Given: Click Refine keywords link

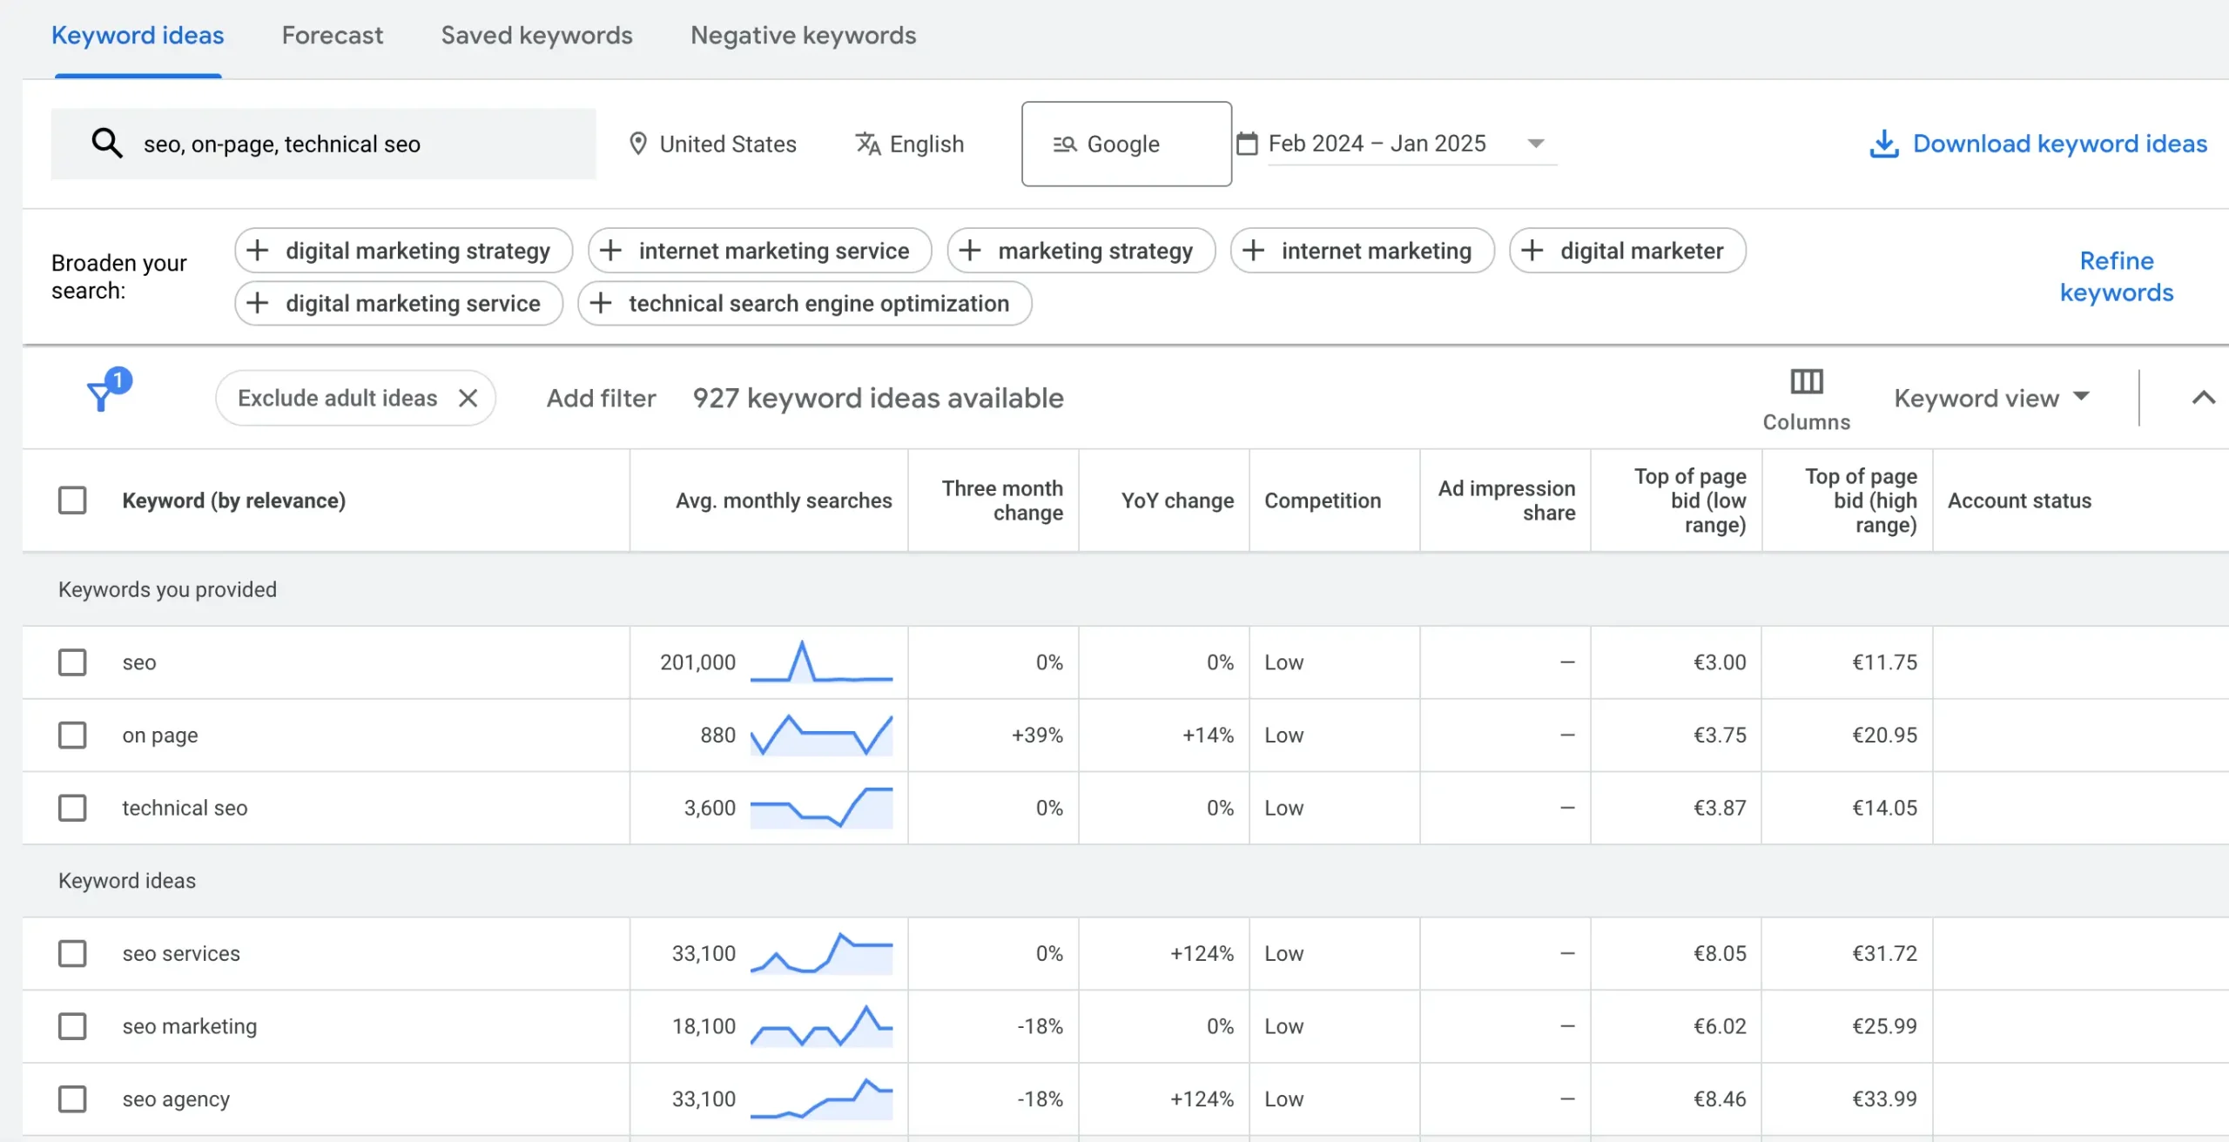Looking at the screenshot, I should click(x=2116, y=277).
